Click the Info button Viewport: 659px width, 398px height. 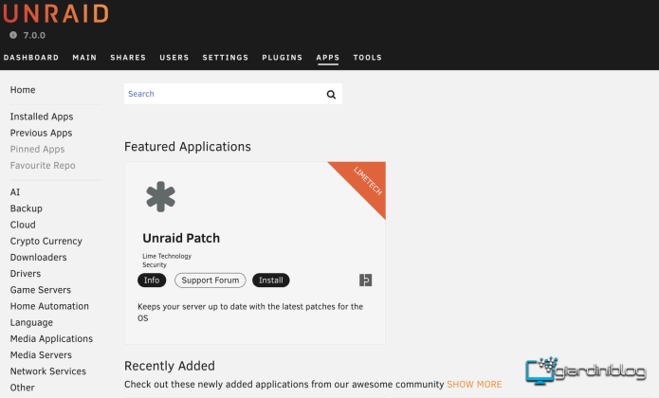coord(152,280)
